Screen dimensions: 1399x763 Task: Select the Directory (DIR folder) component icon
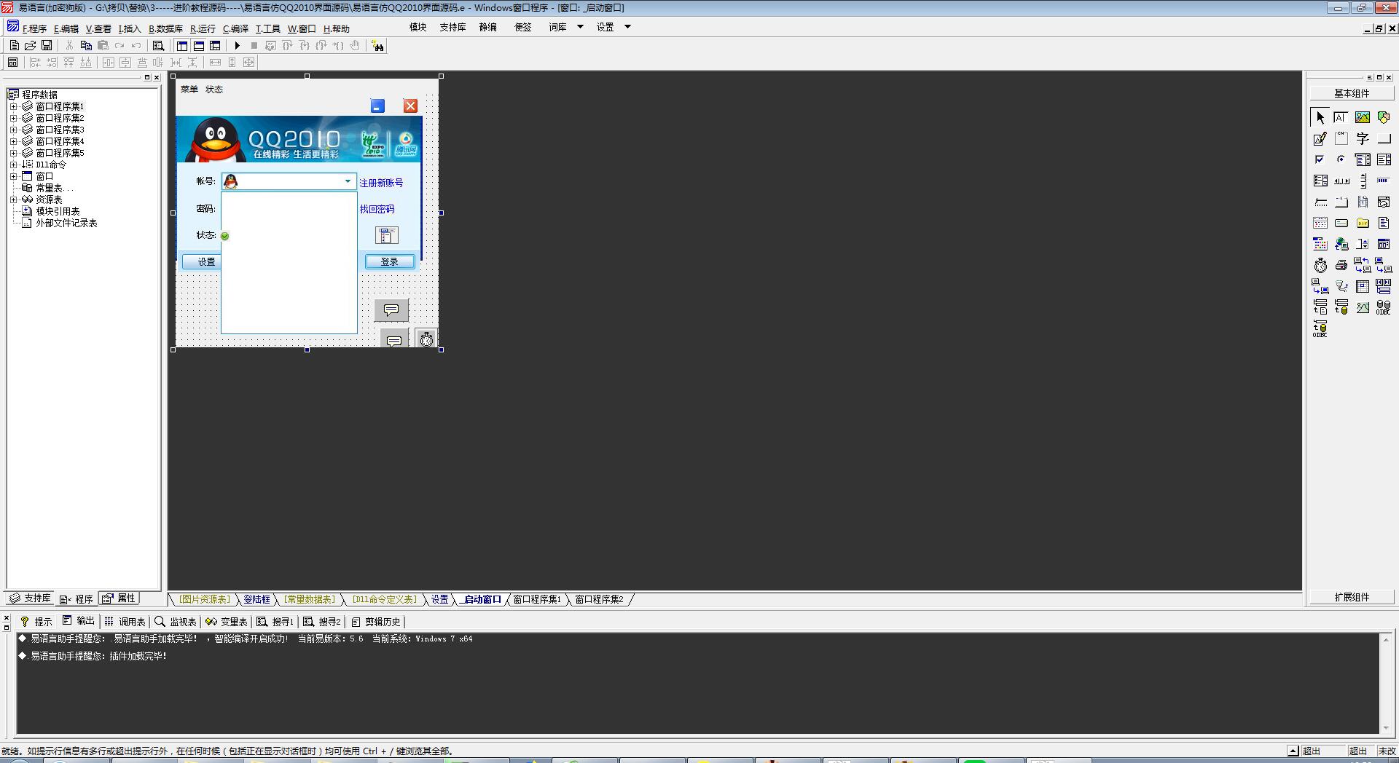click(x=1363, y=223)
